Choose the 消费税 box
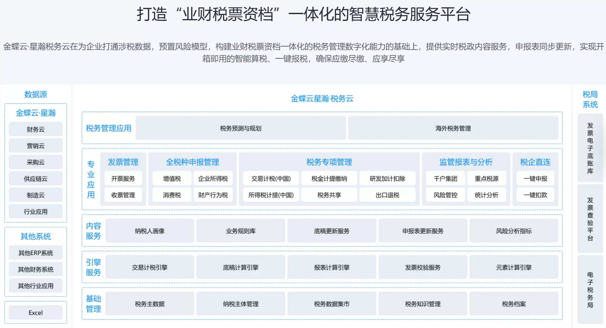The image size is (606, 328). click(x=172, y=195)
